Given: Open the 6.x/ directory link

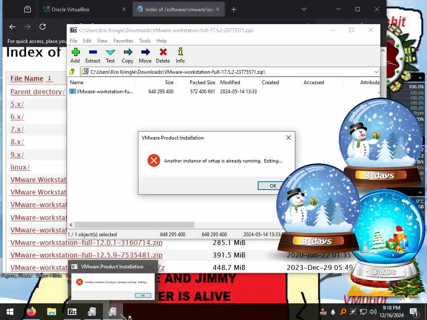Looking at the screenshot, I should (17, 117).
